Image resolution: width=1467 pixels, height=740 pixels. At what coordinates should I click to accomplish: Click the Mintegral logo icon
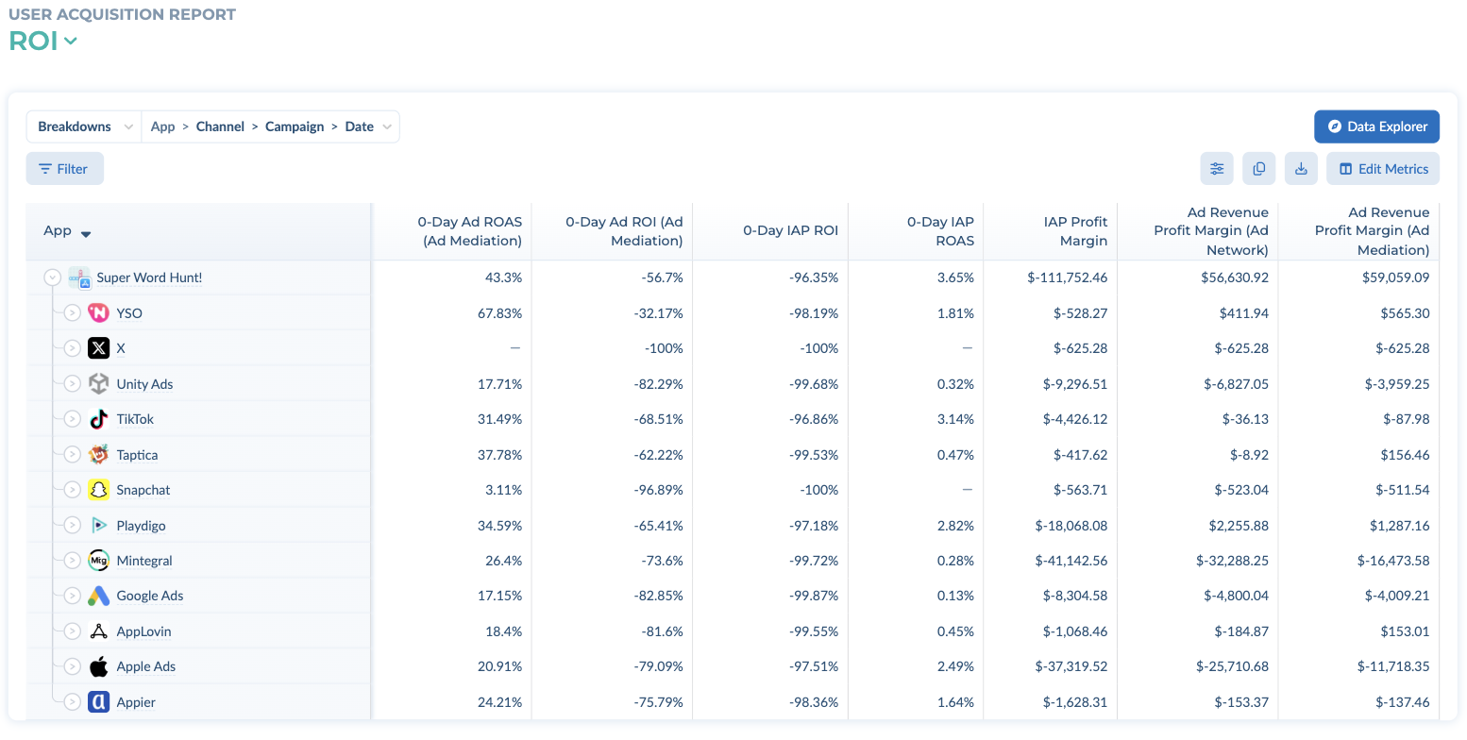(98, 561)
